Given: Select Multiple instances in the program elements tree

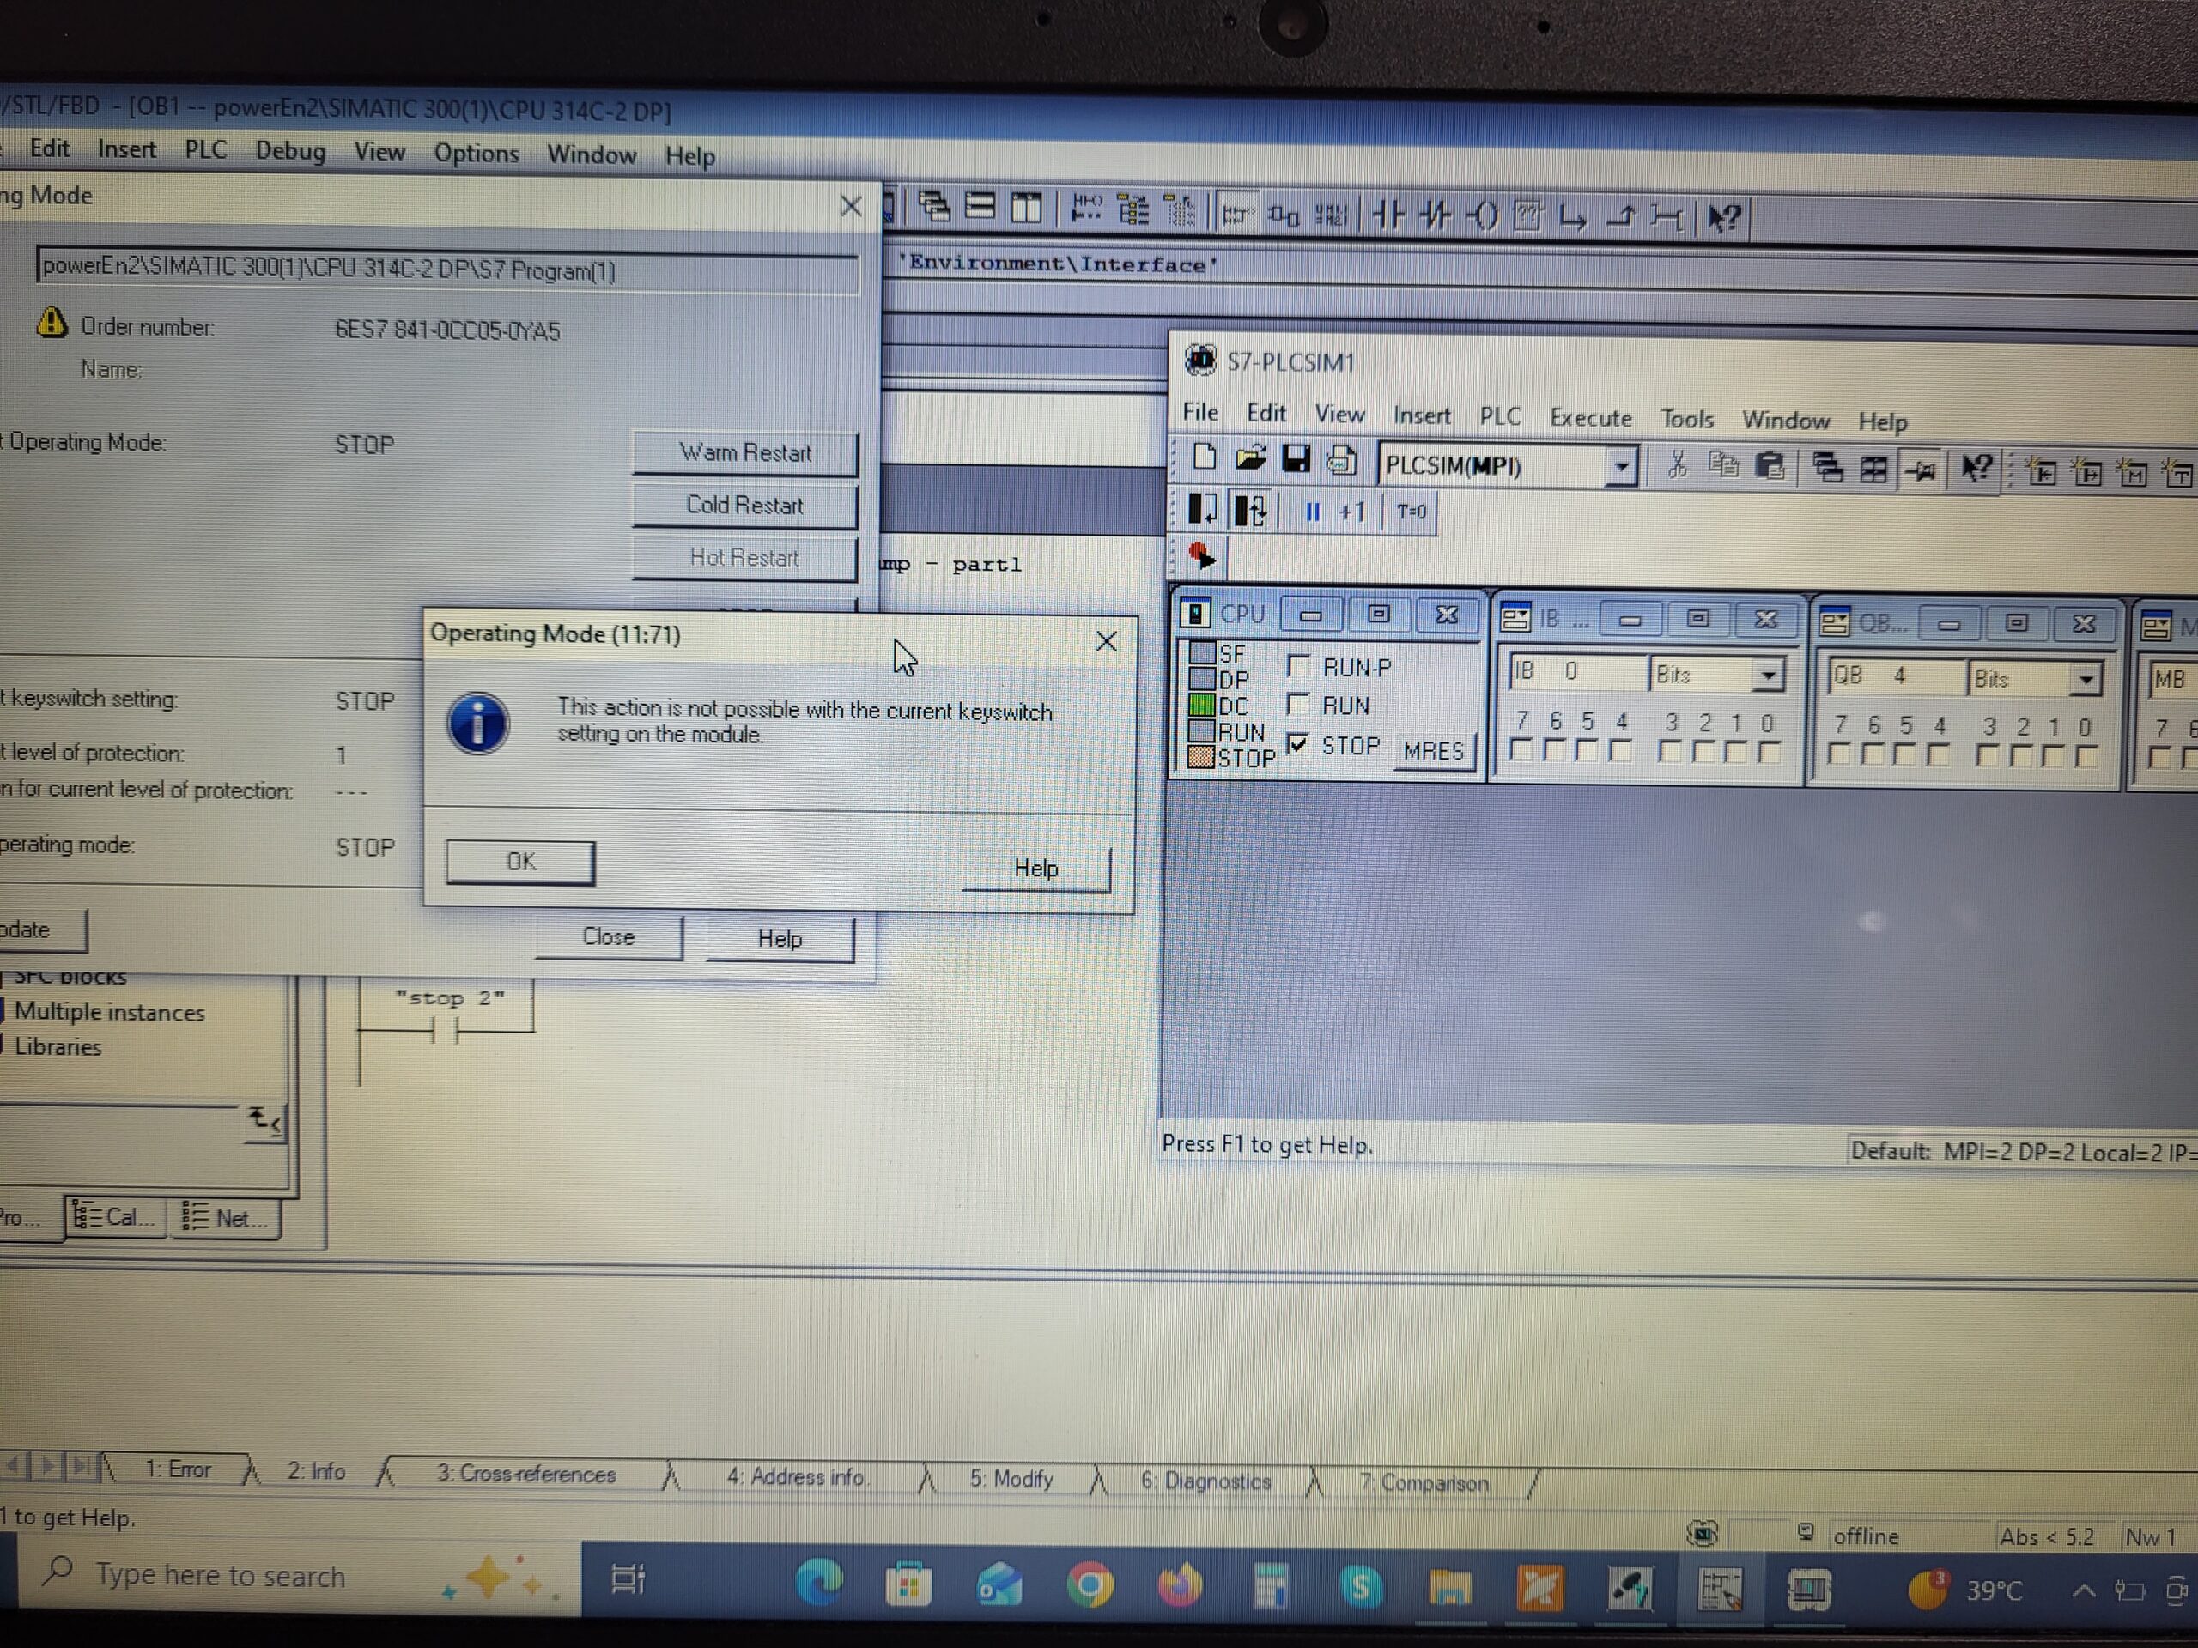Looking at the screenshot, I should pos(109,1012).
